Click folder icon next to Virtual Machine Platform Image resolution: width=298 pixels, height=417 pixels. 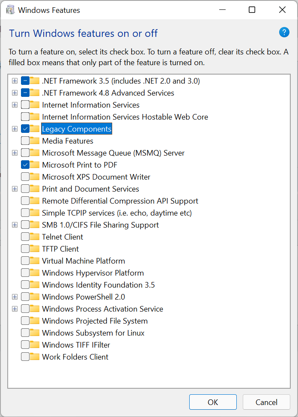point(35,261)
